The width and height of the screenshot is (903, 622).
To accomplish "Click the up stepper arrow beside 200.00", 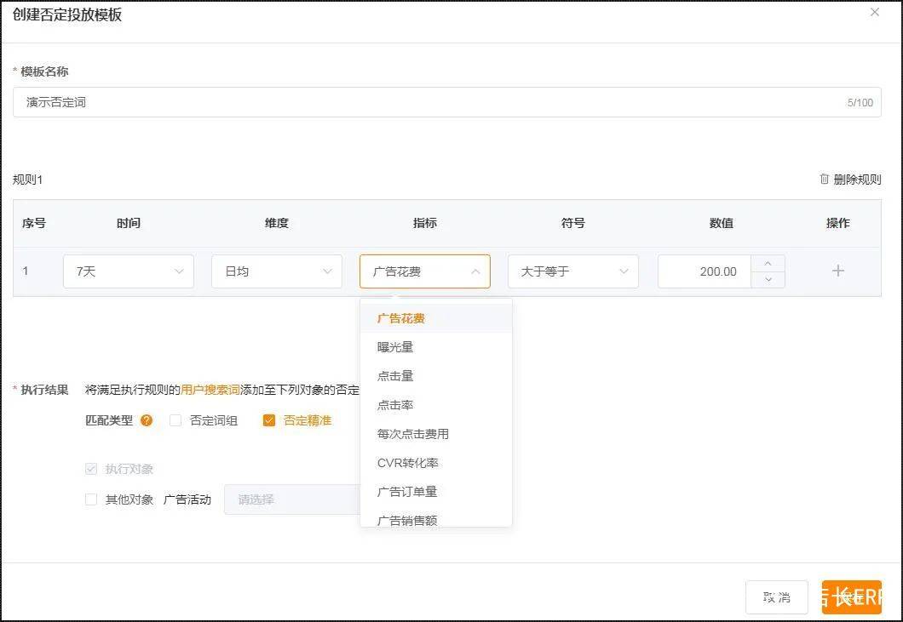I will pos(769,264).
